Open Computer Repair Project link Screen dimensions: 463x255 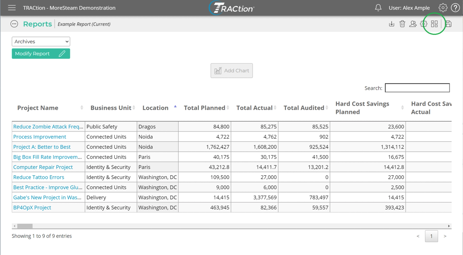pyautogui.click(x=43, y=167)
